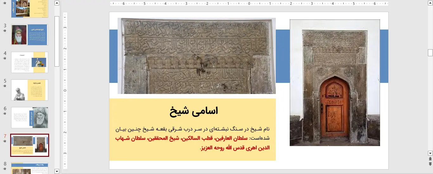The height and width of the screenshot is (174, 433).
Task: Click the down arrow of main slide scrollbar
Action: pos(430,153)
